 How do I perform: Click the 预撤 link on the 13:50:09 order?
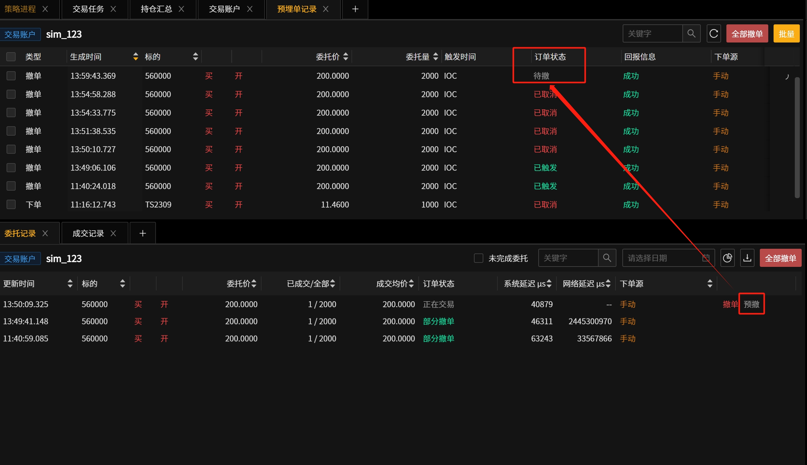(751, 304)
